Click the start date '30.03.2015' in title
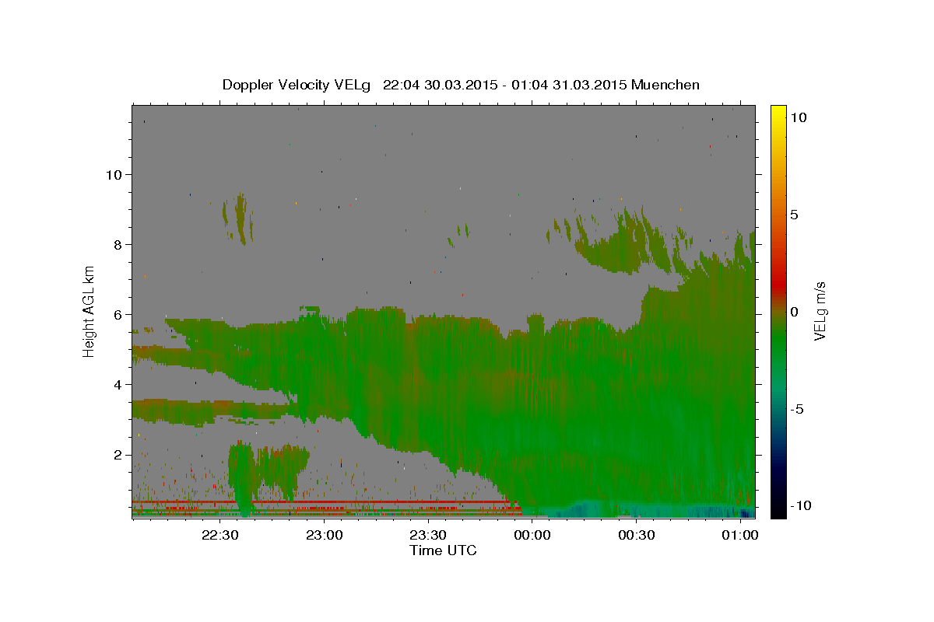This screenshot has width=934, height=622. [x=461, y=85]
